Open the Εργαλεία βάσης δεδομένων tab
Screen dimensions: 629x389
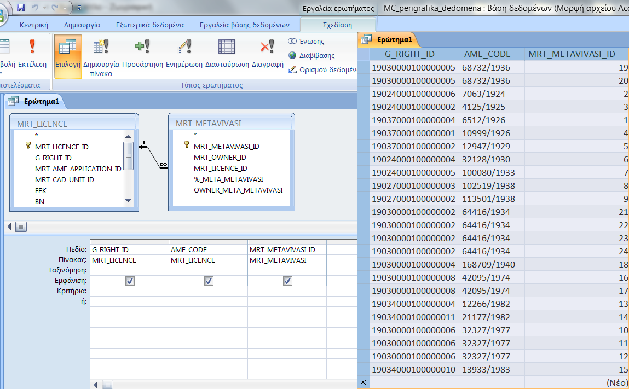click(x=245, y=25)
